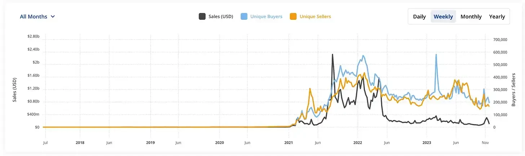The height and width of the screenshot is (156, 525).
Task: Click the 2023 blue buyers spike
Action: coord(436,55)
